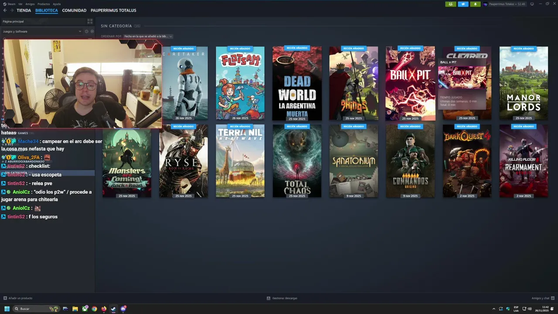Show hidden system tray icons
558x314 pixels.
tap(494, 309)
